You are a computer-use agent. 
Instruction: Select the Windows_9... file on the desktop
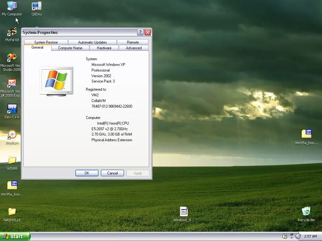184,214
